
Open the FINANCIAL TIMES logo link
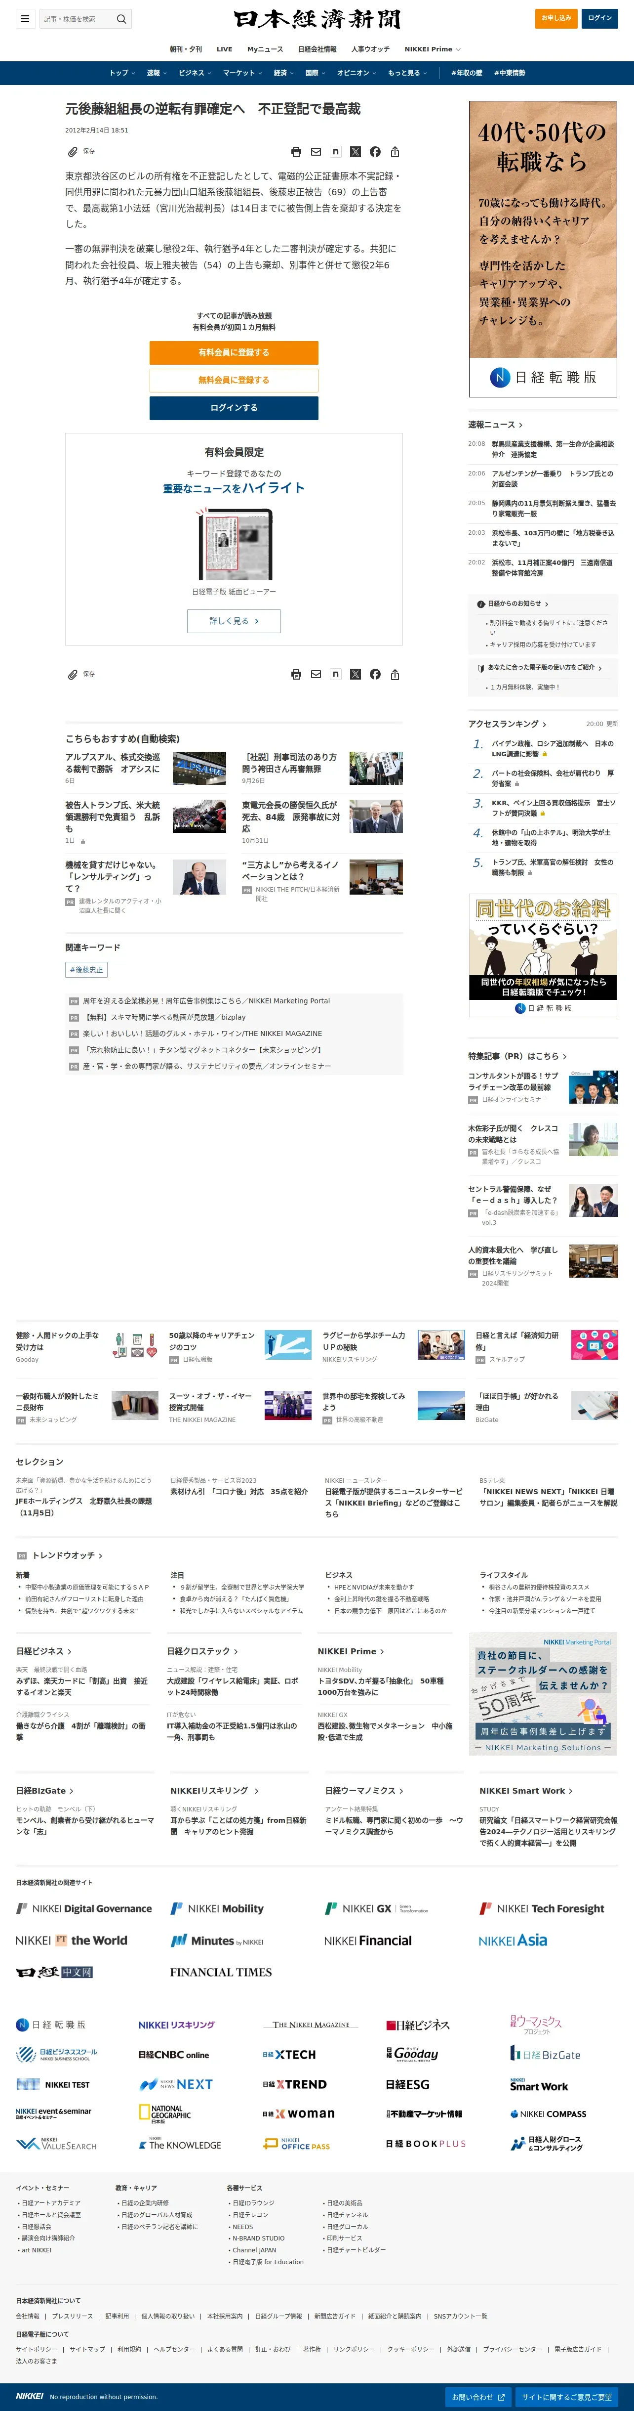point(221,1972)
